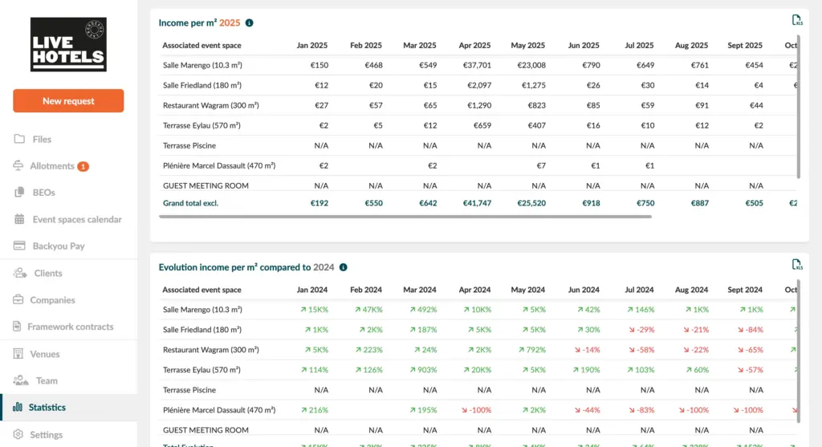The width and height of the screenshot is (822, 447).
Task: Open the Team page
Action: coord(47,380)
